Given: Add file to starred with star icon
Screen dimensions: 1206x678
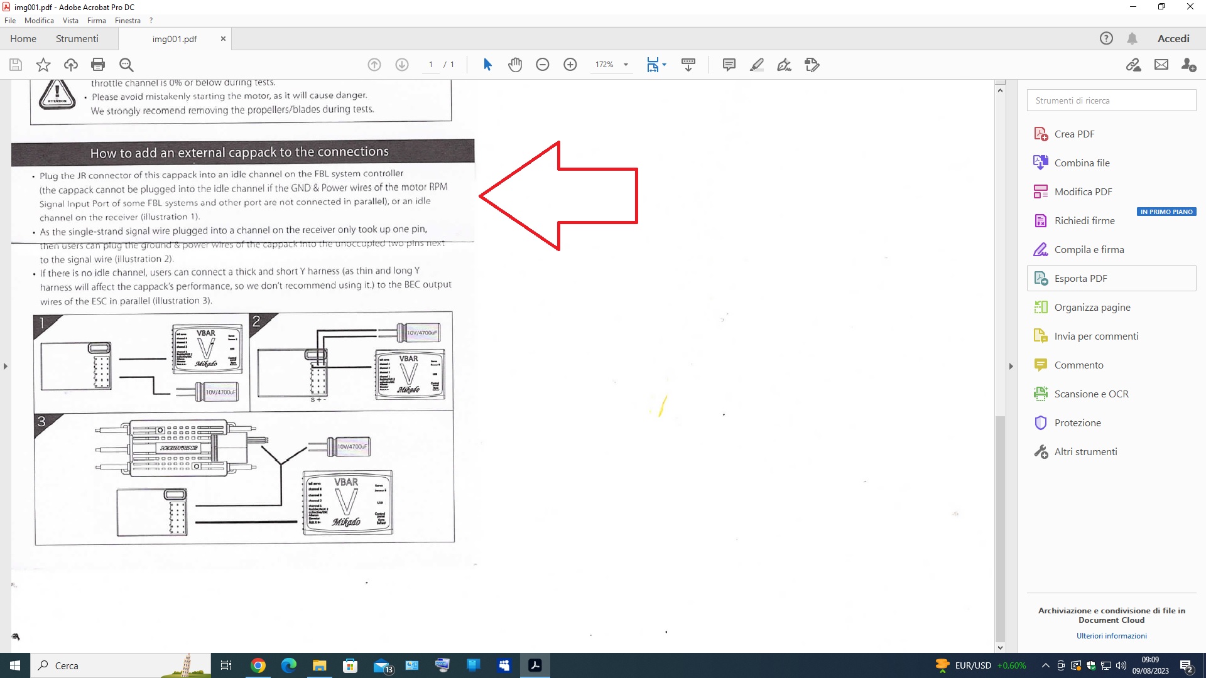Looking at the screenshot, I should (43, 65).
